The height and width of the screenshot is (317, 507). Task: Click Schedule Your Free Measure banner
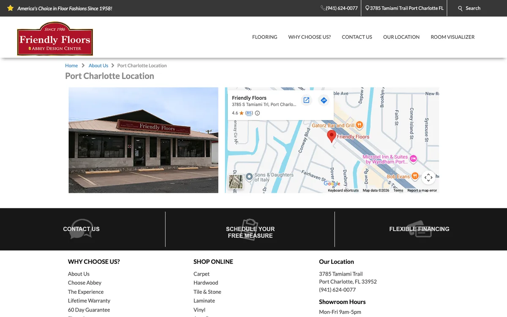coord(250,232)
